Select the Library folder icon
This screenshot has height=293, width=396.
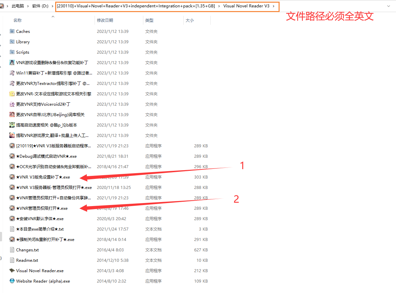point(12,42)
